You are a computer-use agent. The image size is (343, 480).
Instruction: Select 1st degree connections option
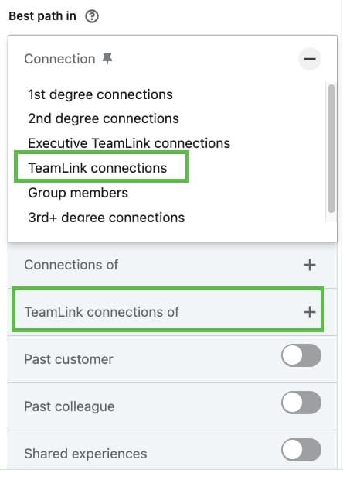pyautogui.click(x=100, y=94)
